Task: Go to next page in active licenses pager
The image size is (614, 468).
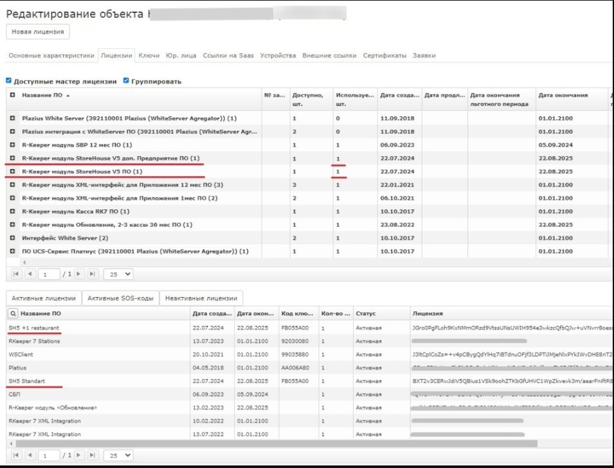Action: (78, 455)
